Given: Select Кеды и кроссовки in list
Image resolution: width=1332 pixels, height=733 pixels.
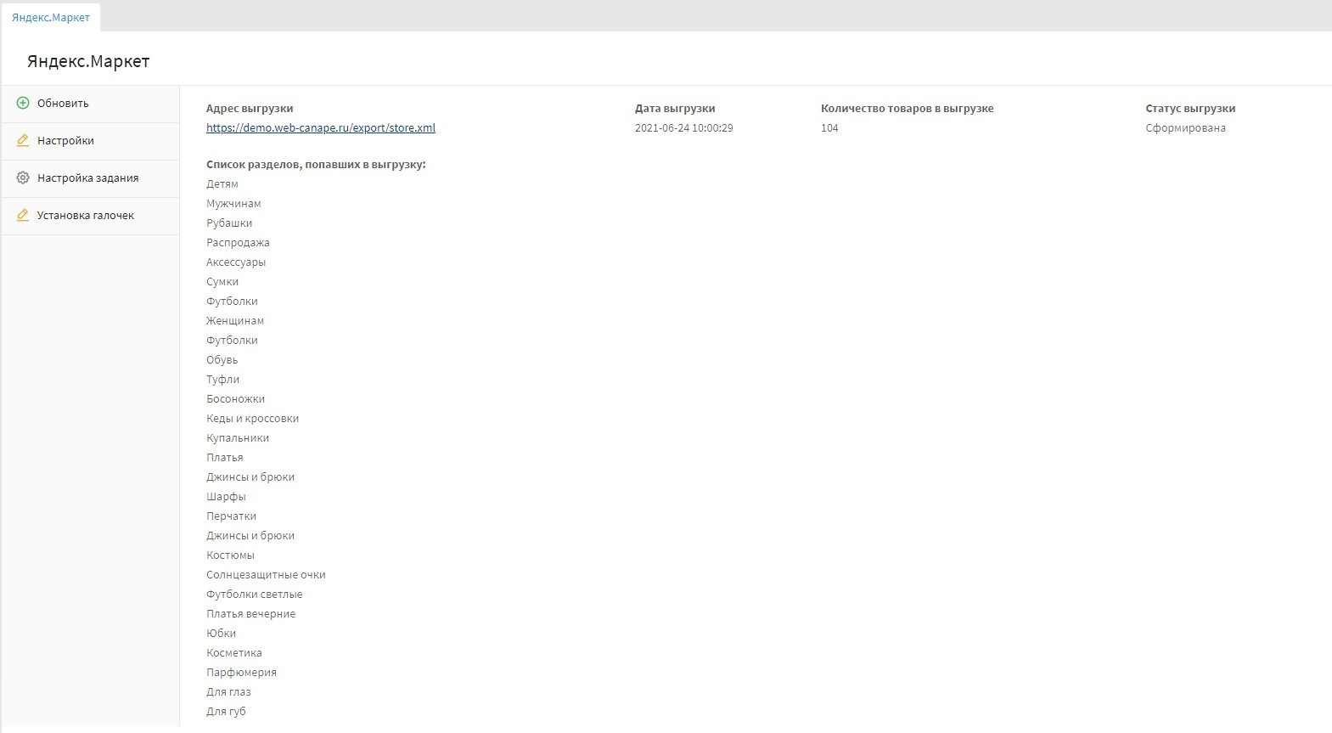Looking at the screenshot, I should (252, 419).
